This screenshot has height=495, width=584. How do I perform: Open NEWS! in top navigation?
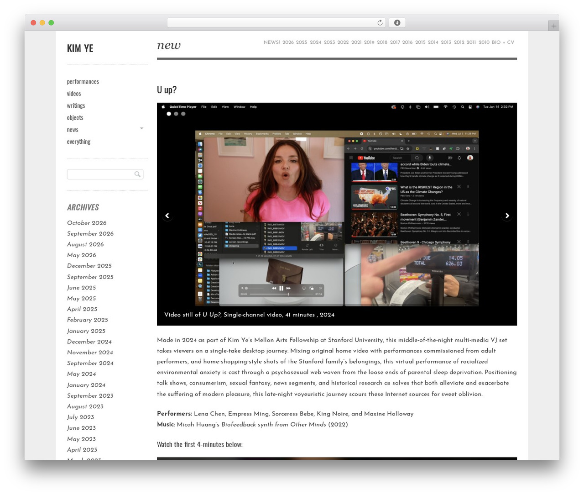(x=271, y=42)
